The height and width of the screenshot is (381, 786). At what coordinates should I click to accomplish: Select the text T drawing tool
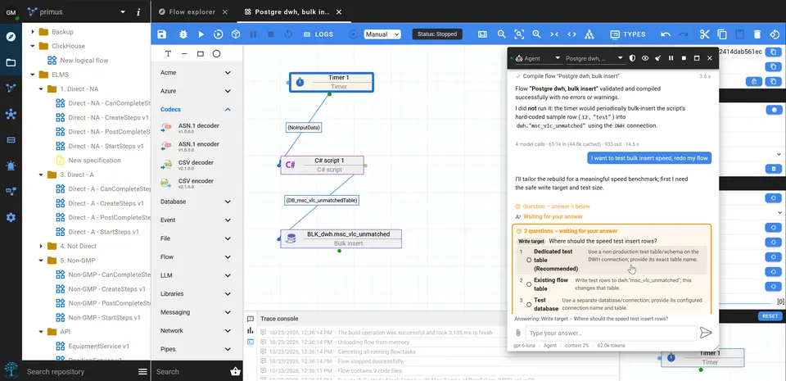(x=168, y=53)
